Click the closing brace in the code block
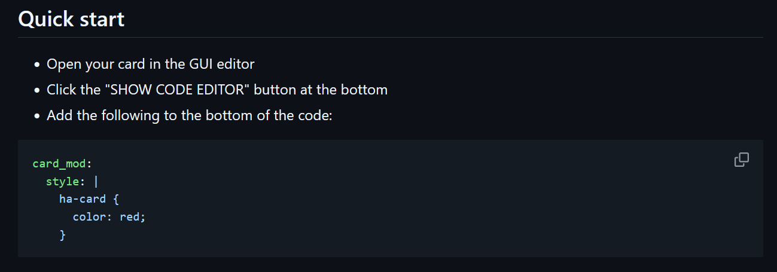The height and width of the screenshot is (272, 777). pos(62,235)
